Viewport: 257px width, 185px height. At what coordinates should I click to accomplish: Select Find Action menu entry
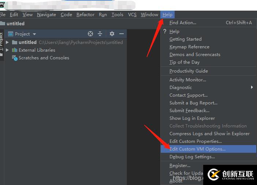(208, 23)
